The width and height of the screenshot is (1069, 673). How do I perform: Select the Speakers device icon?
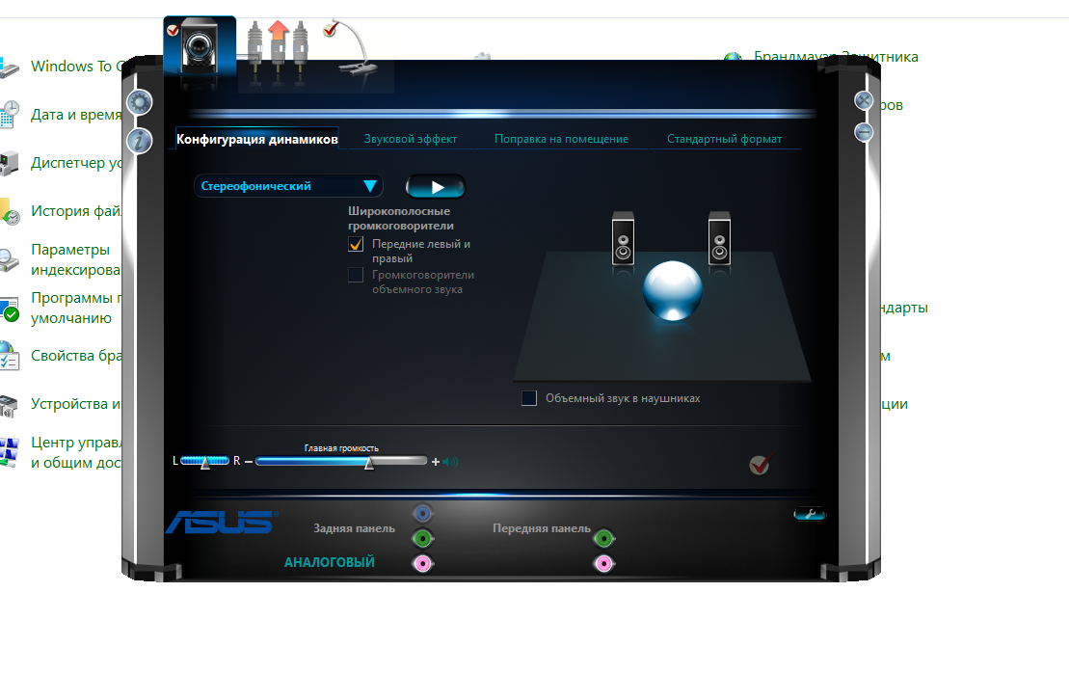point(200,46)
